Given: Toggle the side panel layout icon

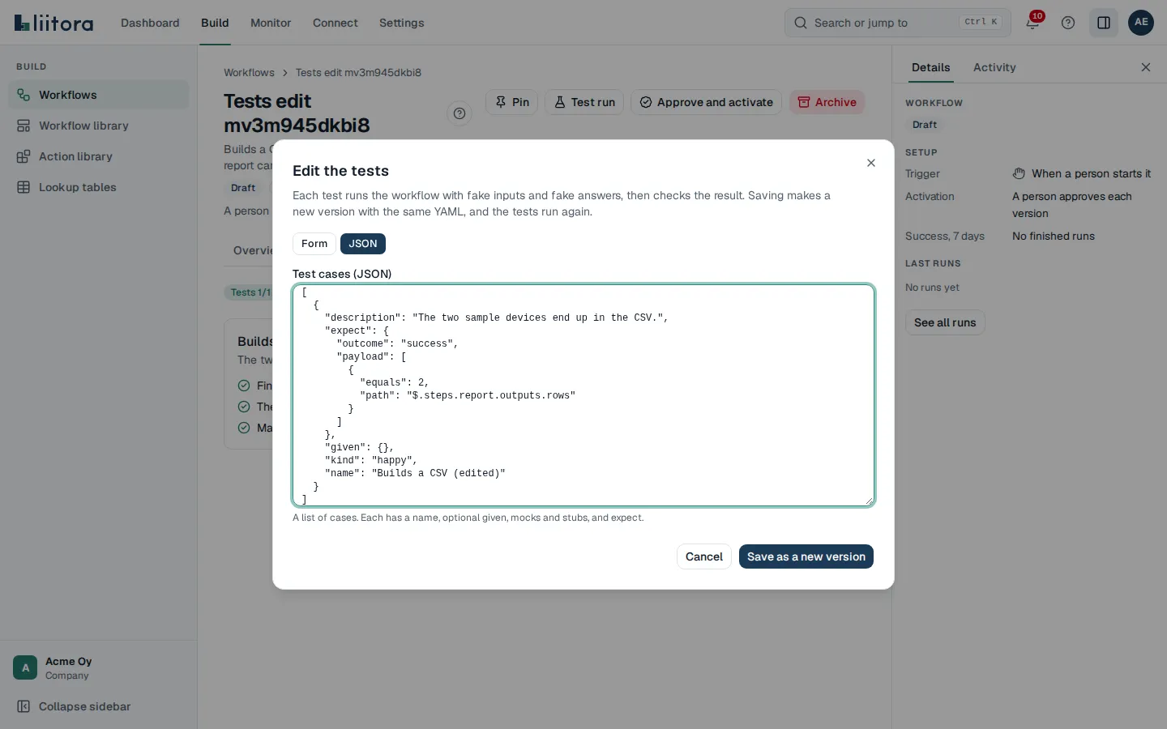Looking at the screenshot, I should [1104, 23].
